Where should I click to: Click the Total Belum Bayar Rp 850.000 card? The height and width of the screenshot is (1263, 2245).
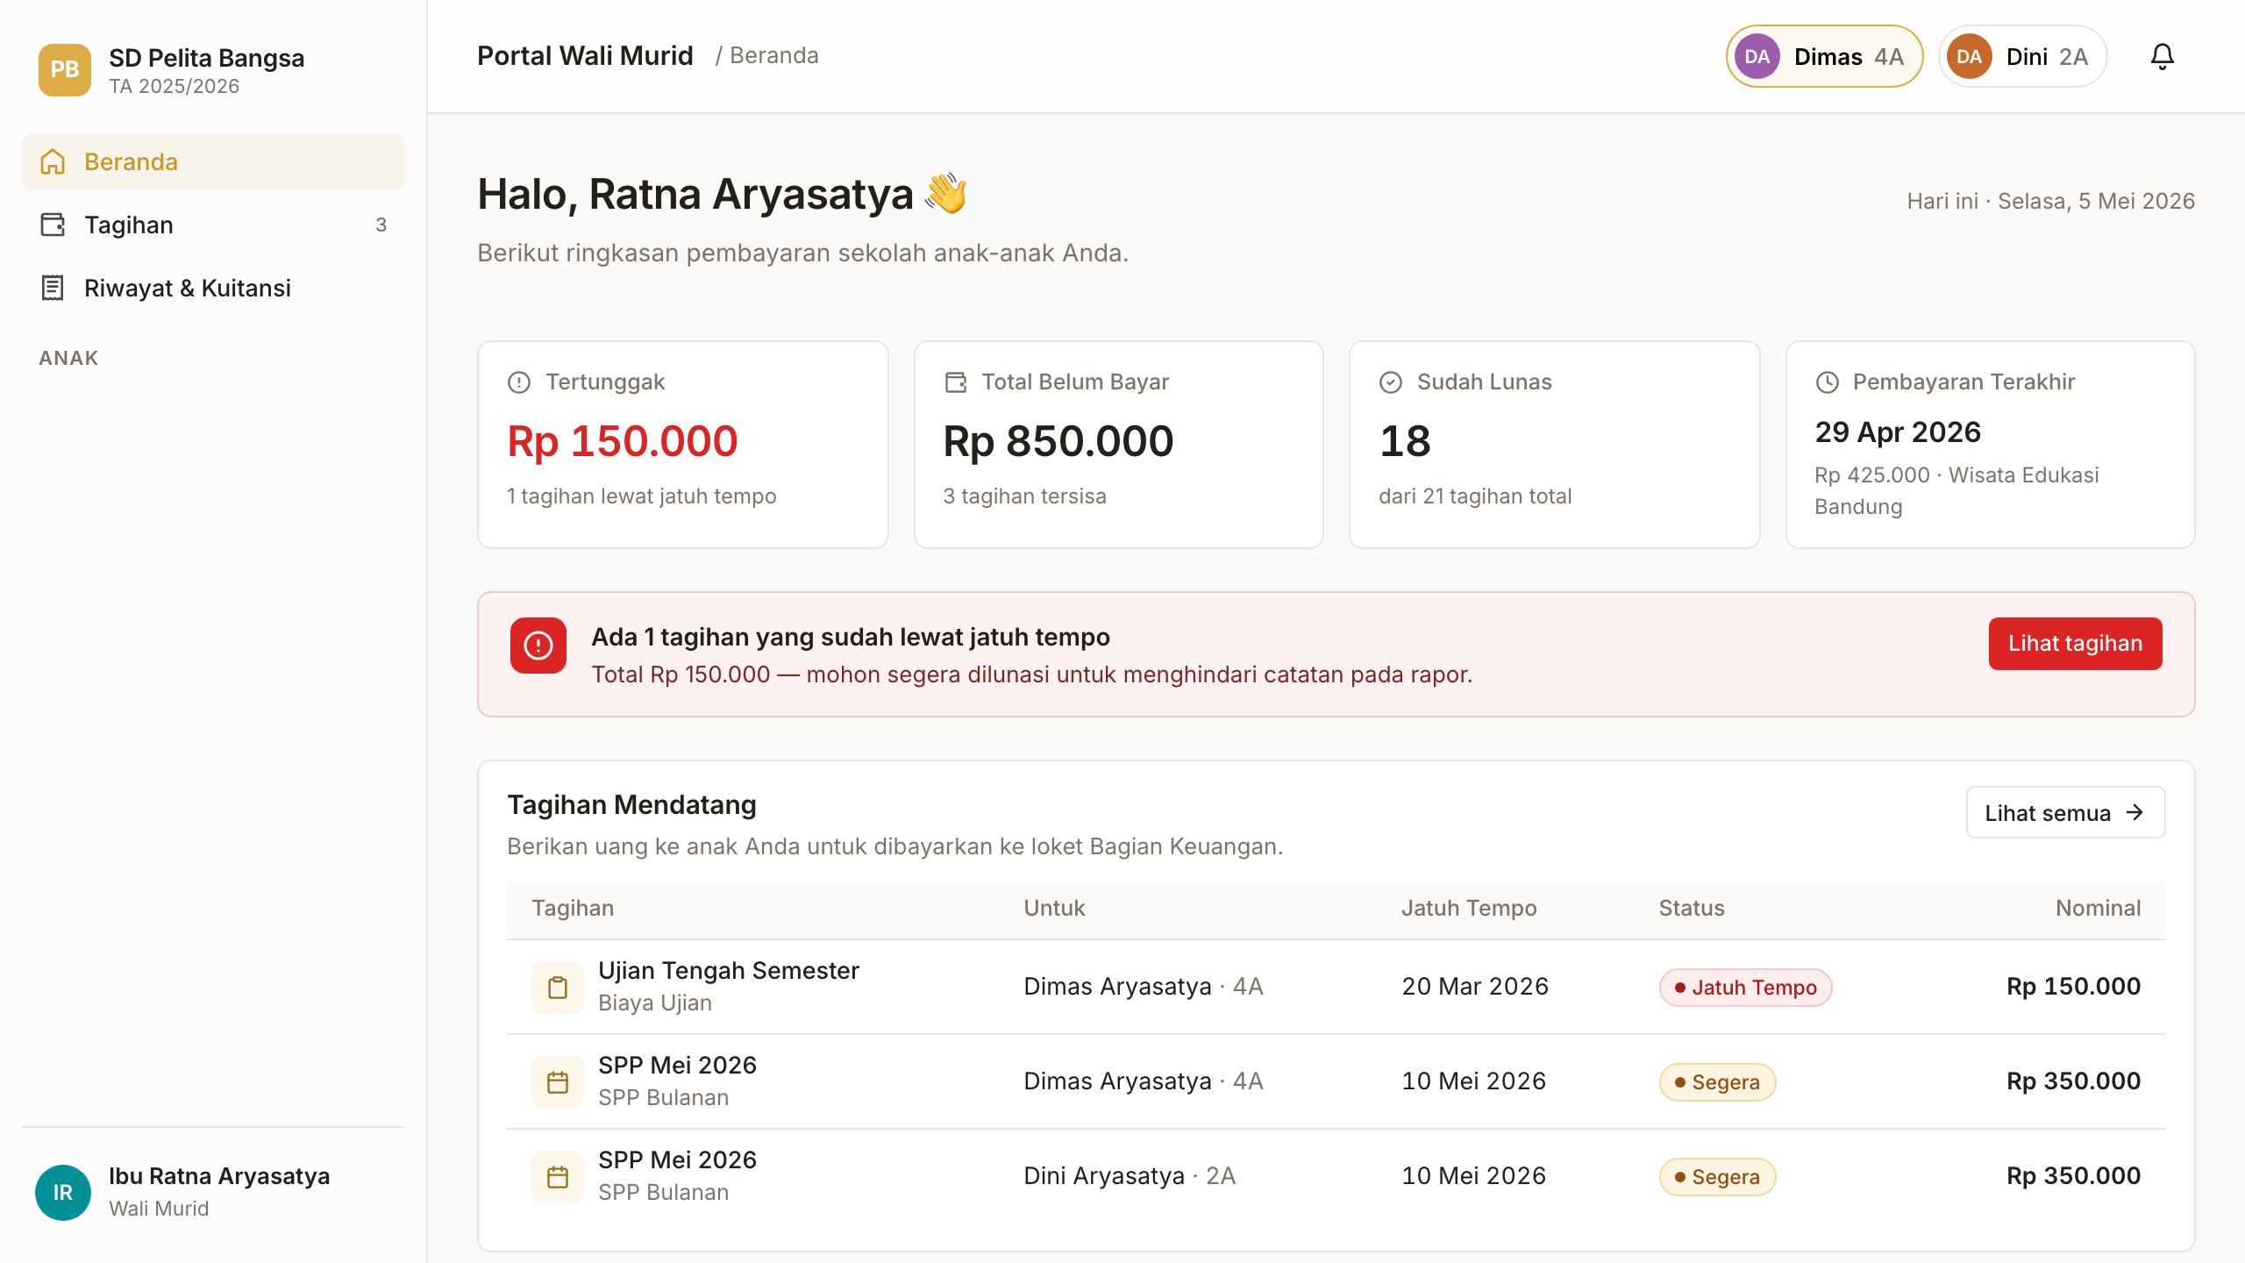pos(1118,445)
